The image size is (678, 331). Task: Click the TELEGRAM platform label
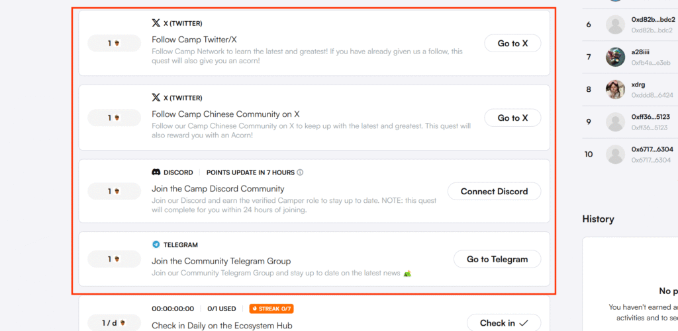[180, 245]
